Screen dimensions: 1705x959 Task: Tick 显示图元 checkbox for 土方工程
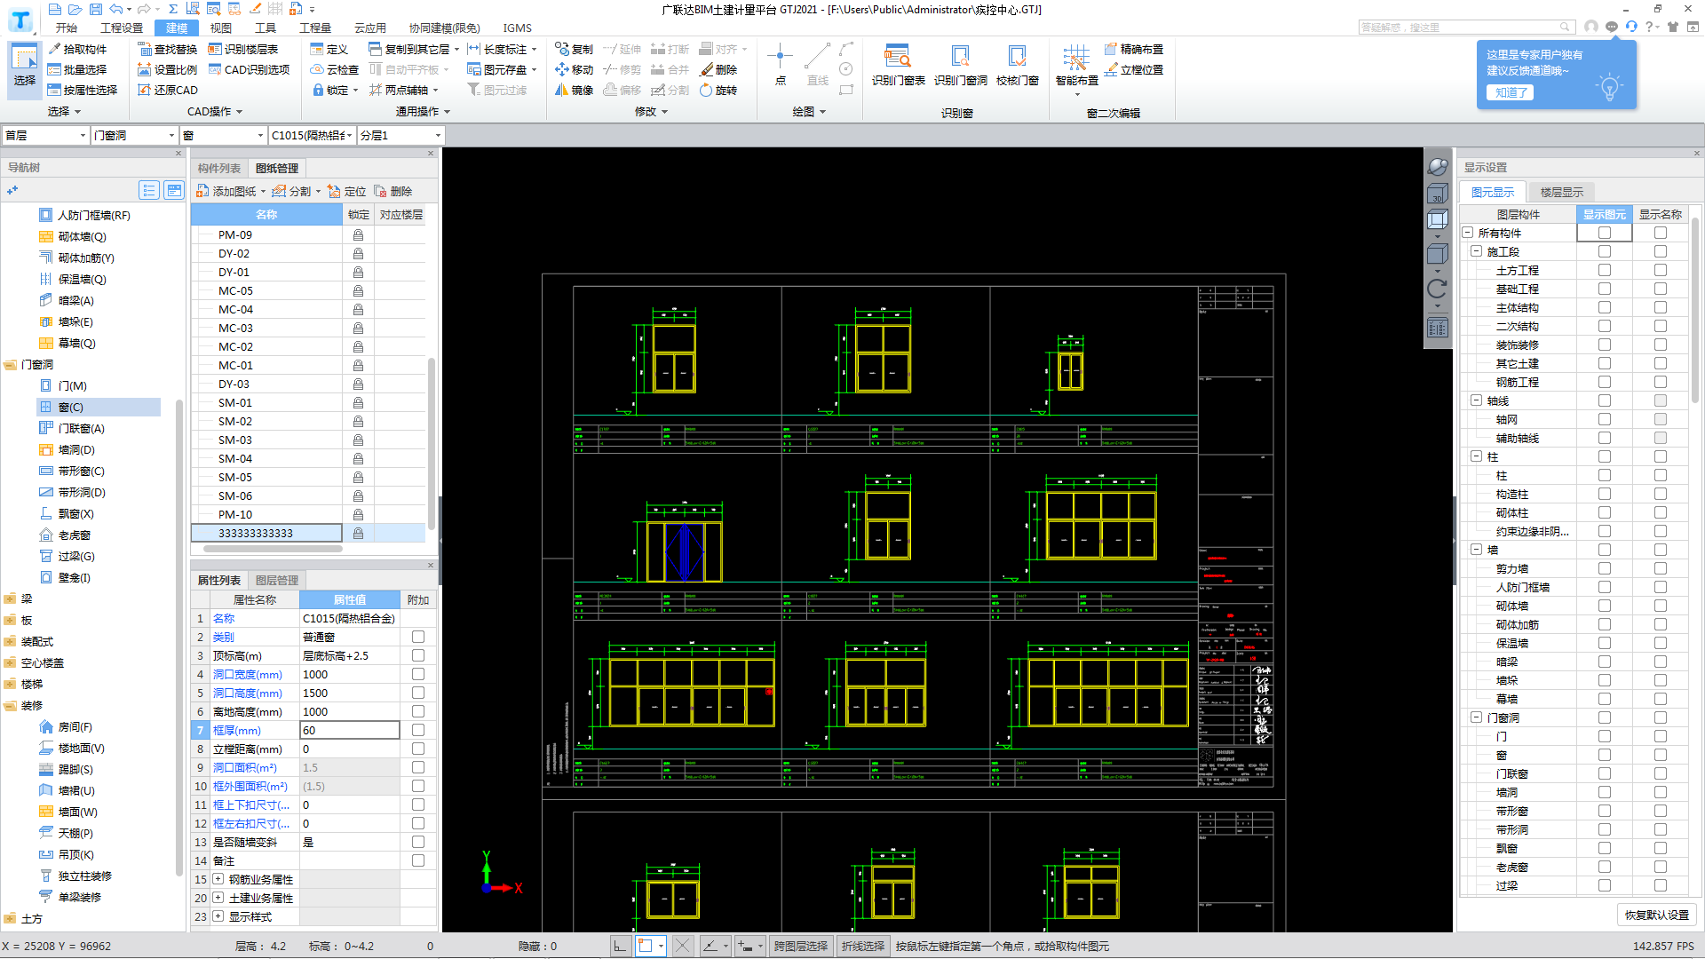coord(1604,270)
